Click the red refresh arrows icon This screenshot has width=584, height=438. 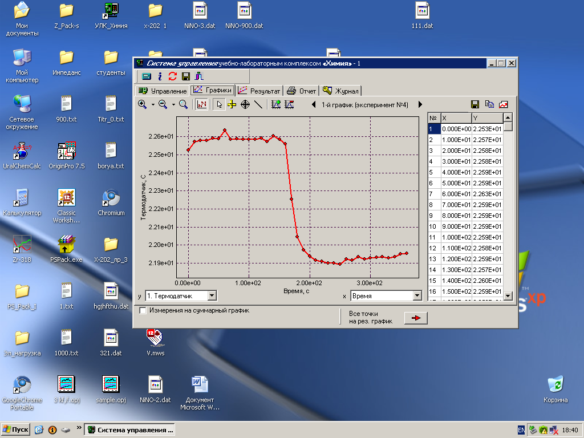[172, 76]
